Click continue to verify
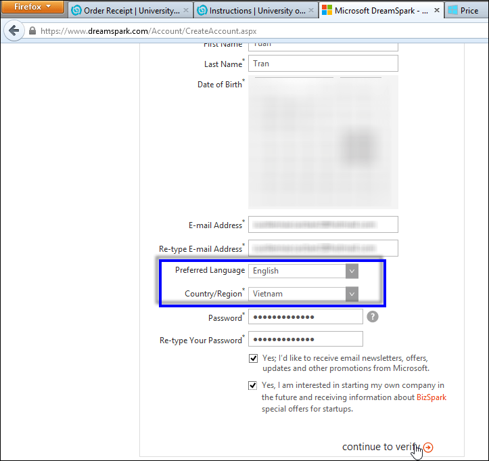 coord(381,447)
